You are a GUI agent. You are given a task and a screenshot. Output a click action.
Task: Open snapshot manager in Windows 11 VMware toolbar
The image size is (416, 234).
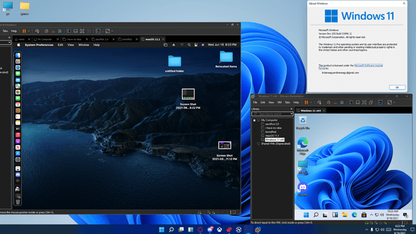342,102
